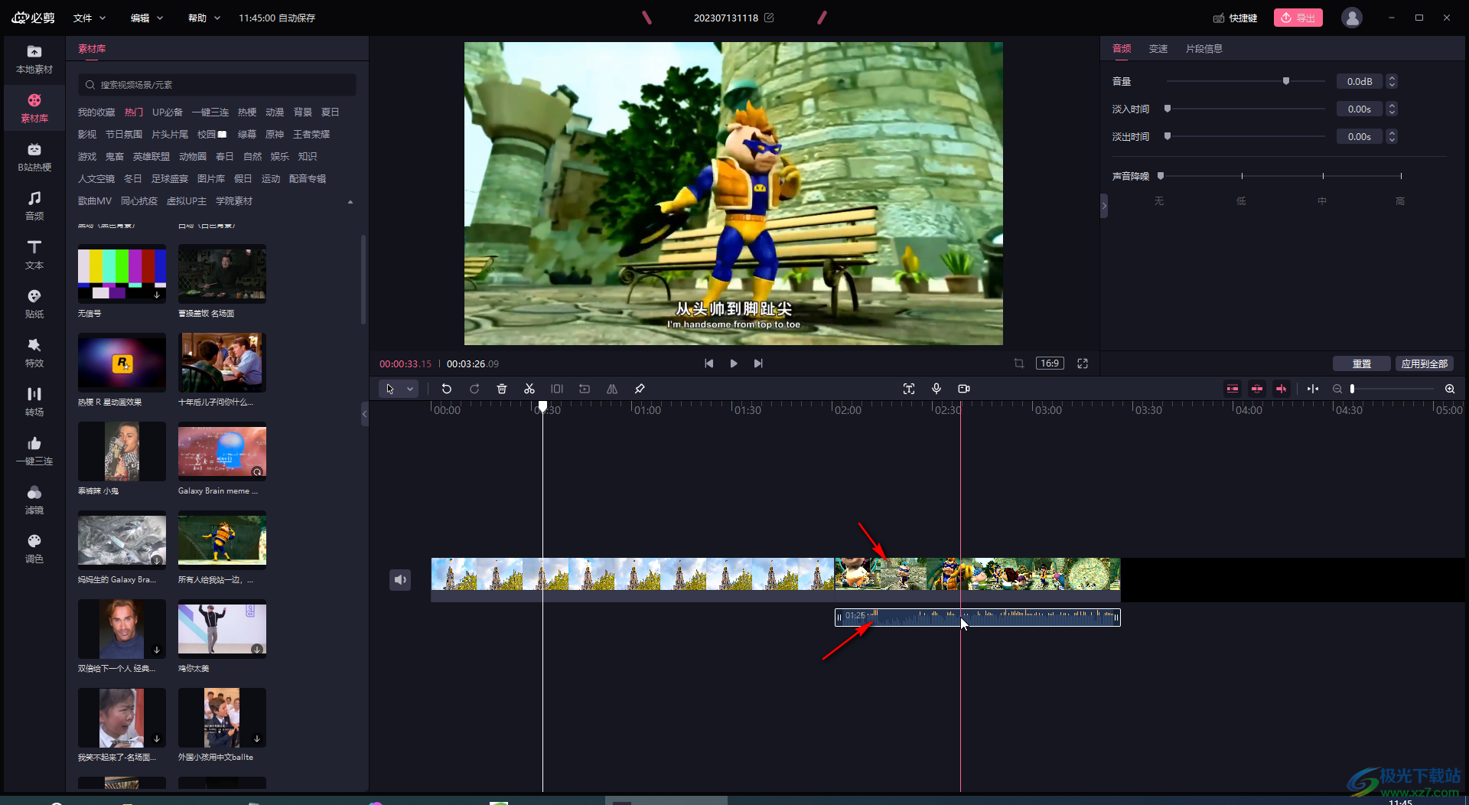Open the 文件 menu dropdown
The image size is (1469, 805).
[90, 18]
